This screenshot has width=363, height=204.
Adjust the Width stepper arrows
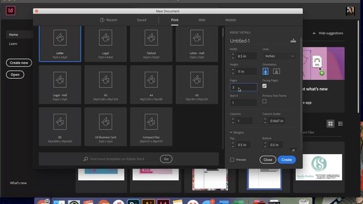(233, 56)
